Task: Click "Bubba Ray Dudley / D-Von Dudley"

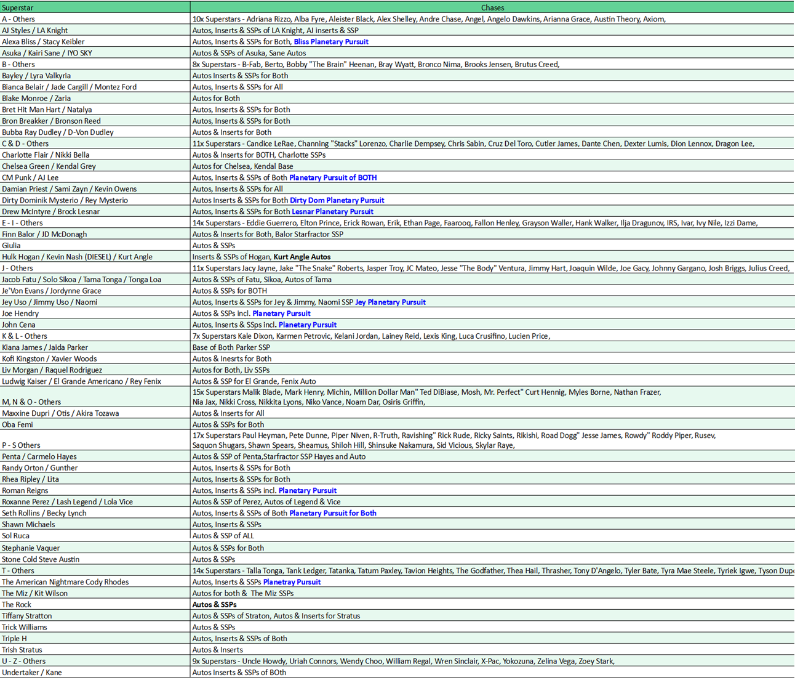Action: [95, 132]
